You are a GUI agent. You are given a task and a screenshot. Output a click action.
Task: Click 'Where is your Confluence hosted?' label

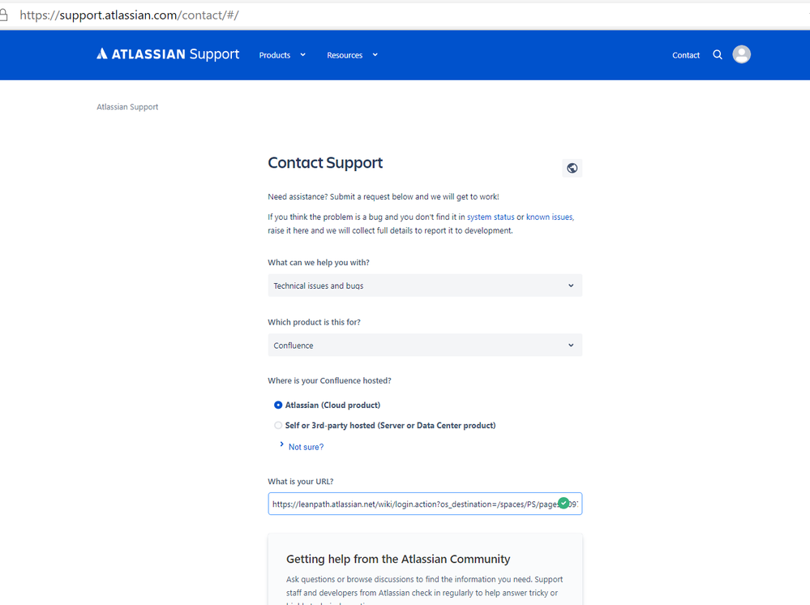click(329, 381)
